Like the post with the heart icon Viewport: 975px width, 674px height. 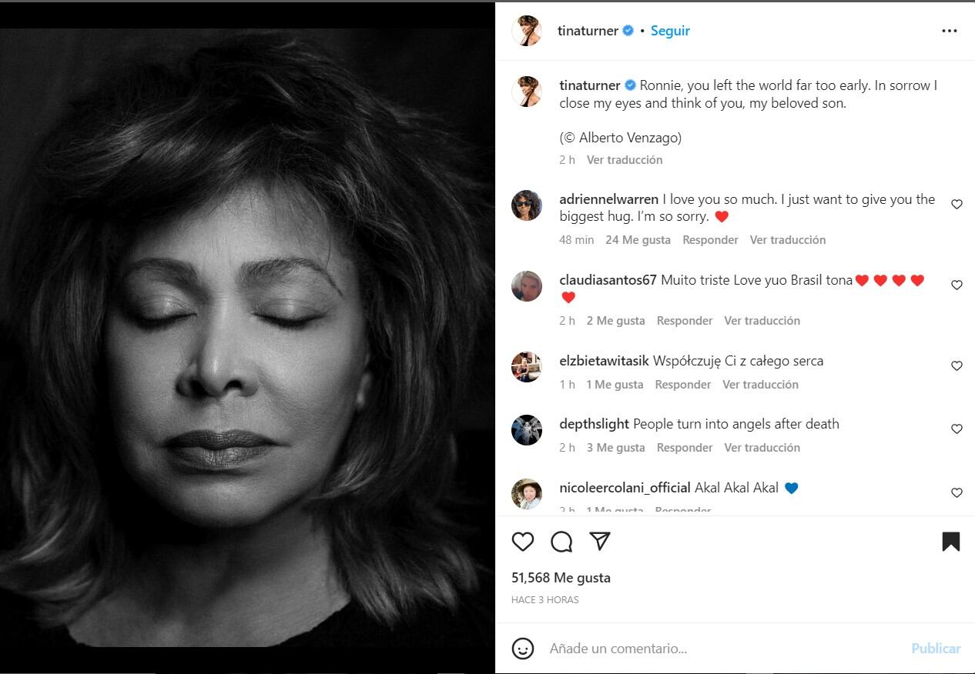523,542
